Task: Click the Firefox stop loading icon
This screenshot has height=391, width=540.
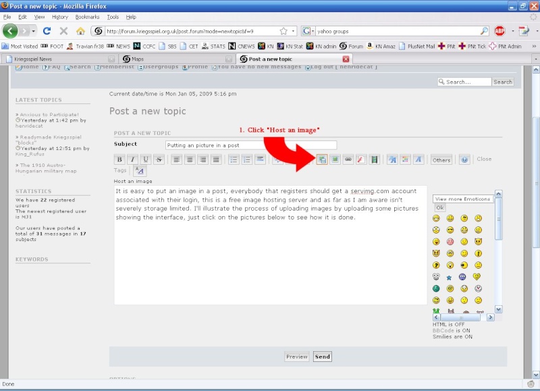Action: coord(63,31)
